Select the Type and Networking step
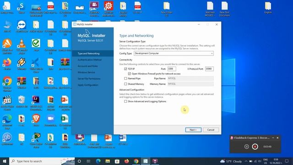This screenshot has width=293, height=165. pyautogui.click(x=92, y=54)
